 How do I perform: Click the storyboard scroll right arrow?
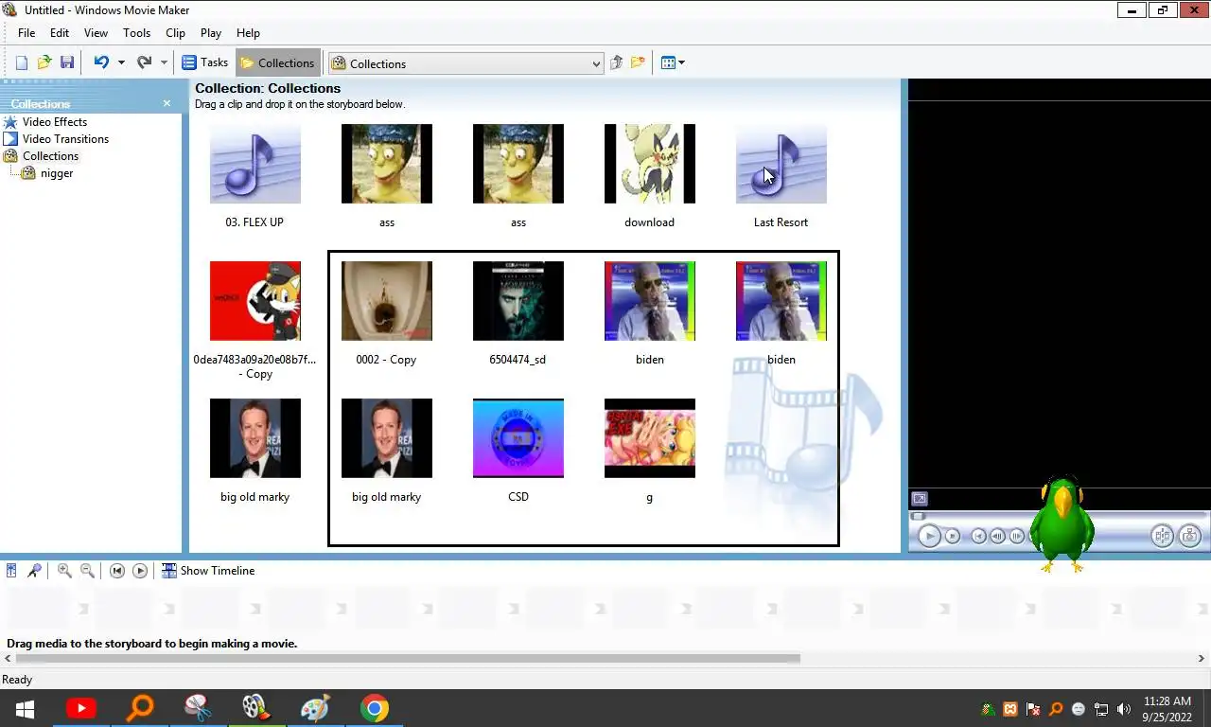click(x=1202, y=658)
